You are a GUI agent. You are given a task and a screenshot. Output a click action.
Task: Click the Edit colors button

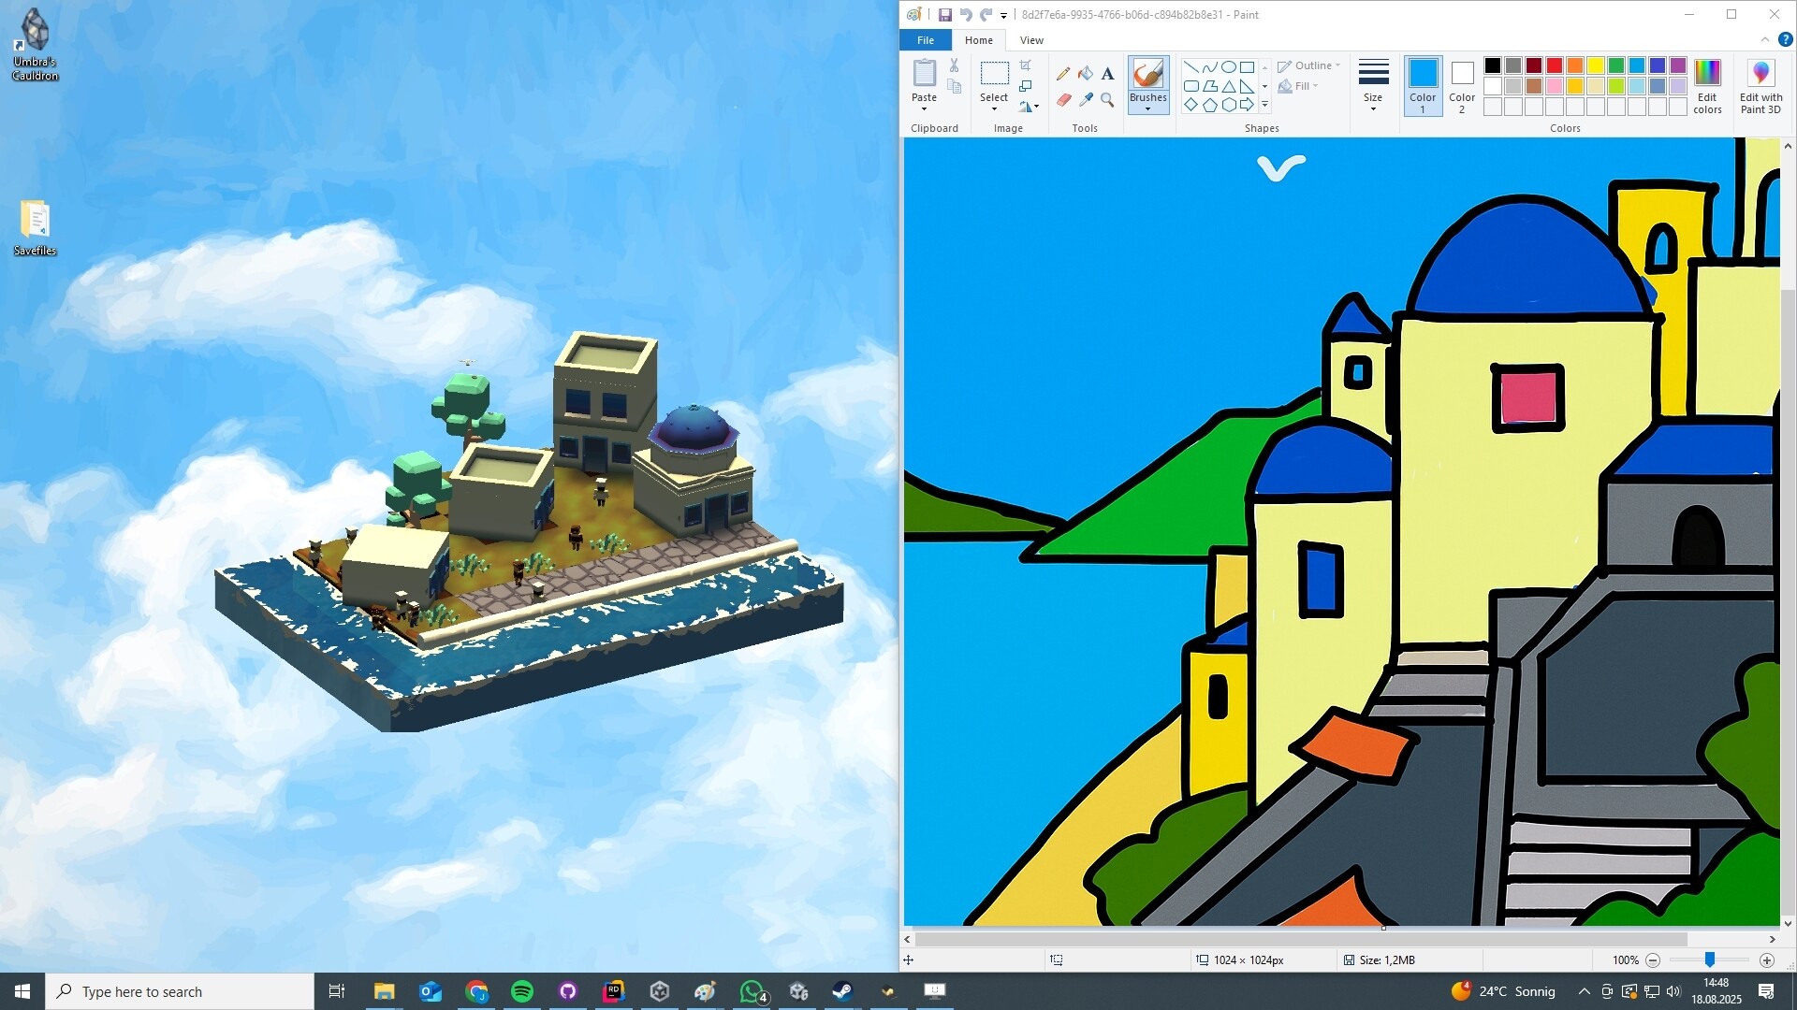point(1707,84)
